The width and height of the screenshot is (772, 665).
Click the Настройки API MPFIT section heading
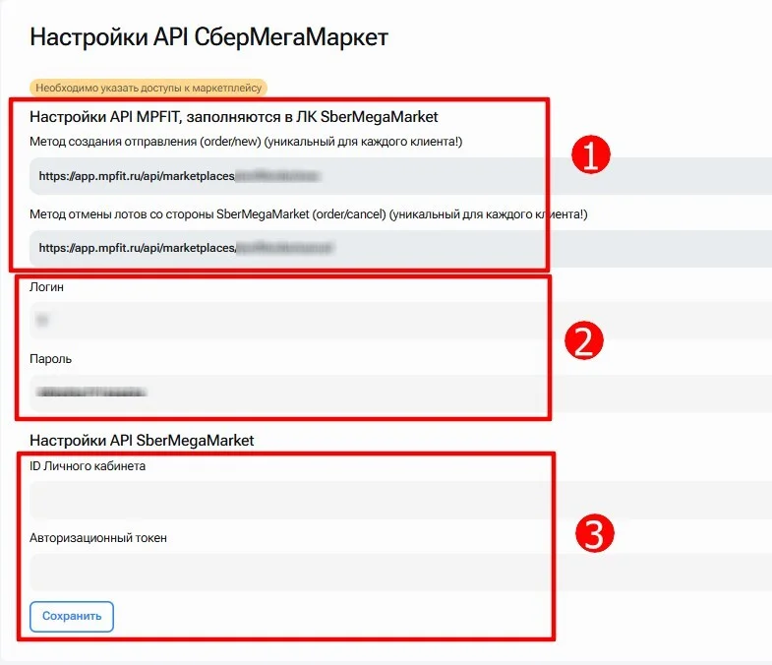coord(234,117)
